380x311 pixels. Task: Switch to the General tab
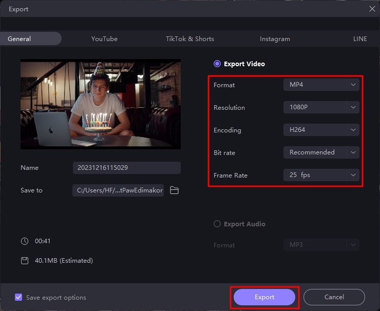[x=30, y=39]
